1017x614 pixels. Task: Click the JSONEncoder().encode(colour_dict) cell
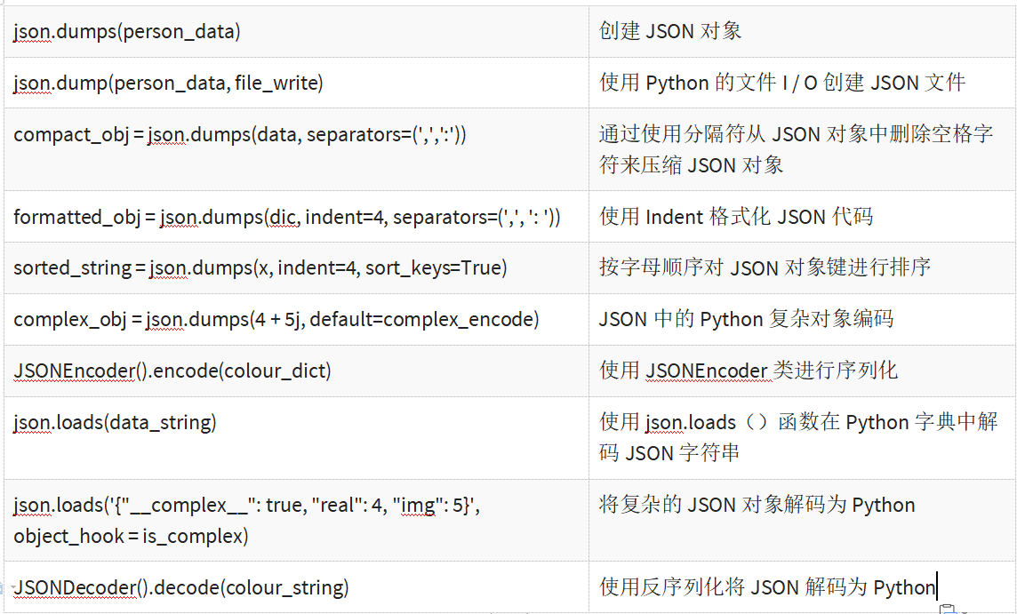pos(172,371)
